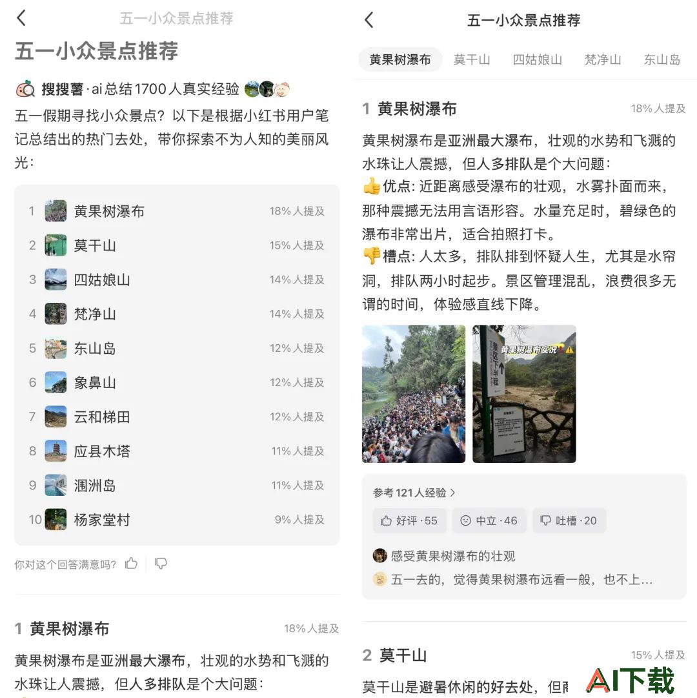Open the 杨家堂村 list entry
The height and width of the screenshot is (698, 697).
(x=177, y=520)
